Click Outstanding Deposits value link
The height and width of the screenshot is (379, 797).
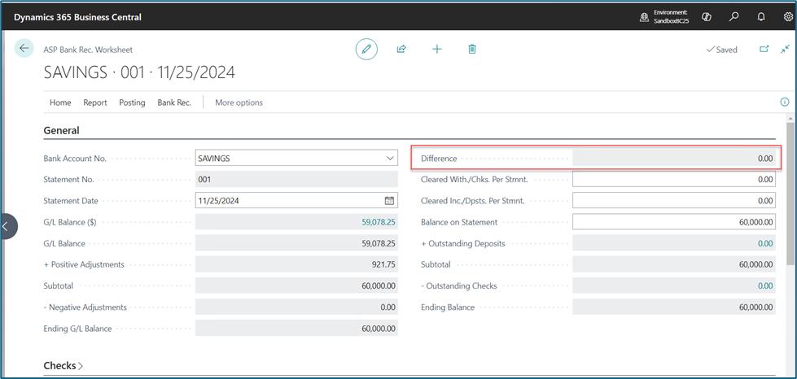765,243
